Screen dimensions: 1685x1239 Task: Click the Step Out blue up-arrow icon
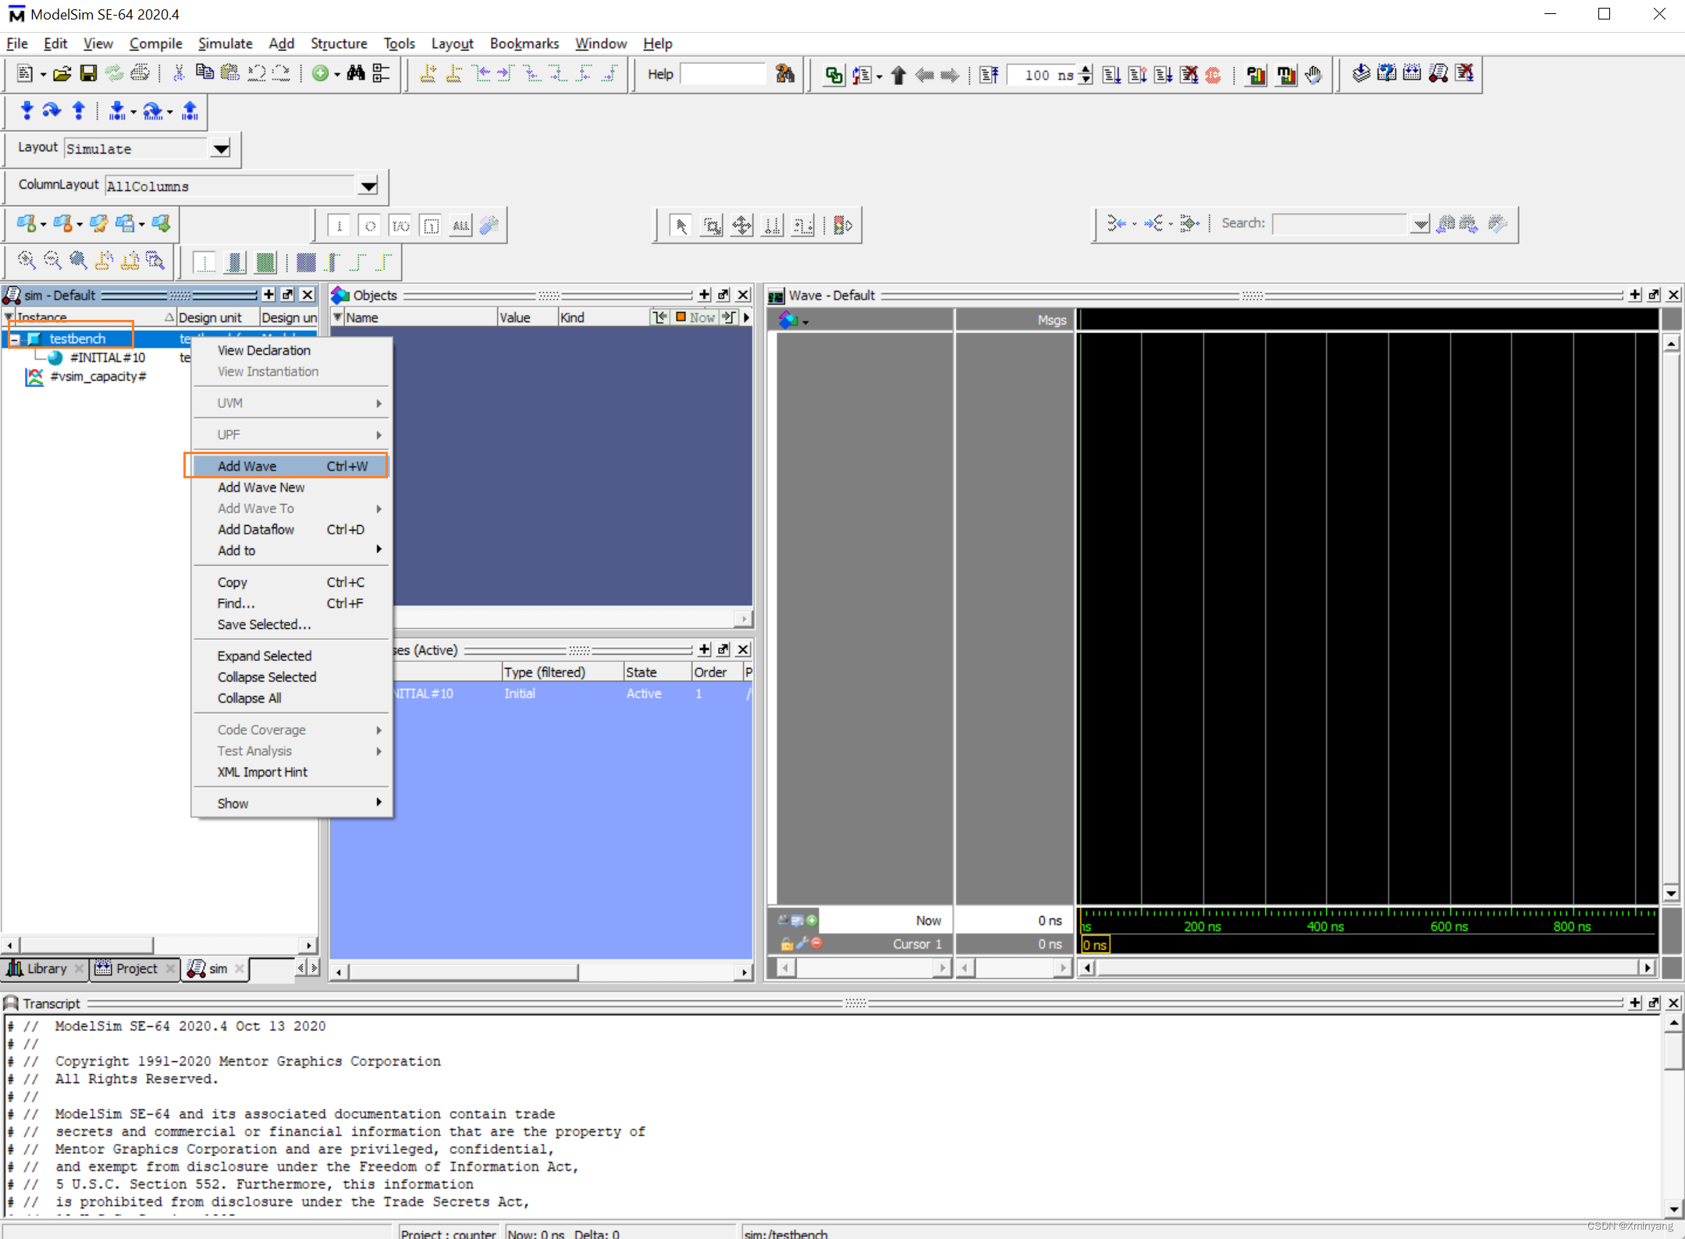coord(79,111)
